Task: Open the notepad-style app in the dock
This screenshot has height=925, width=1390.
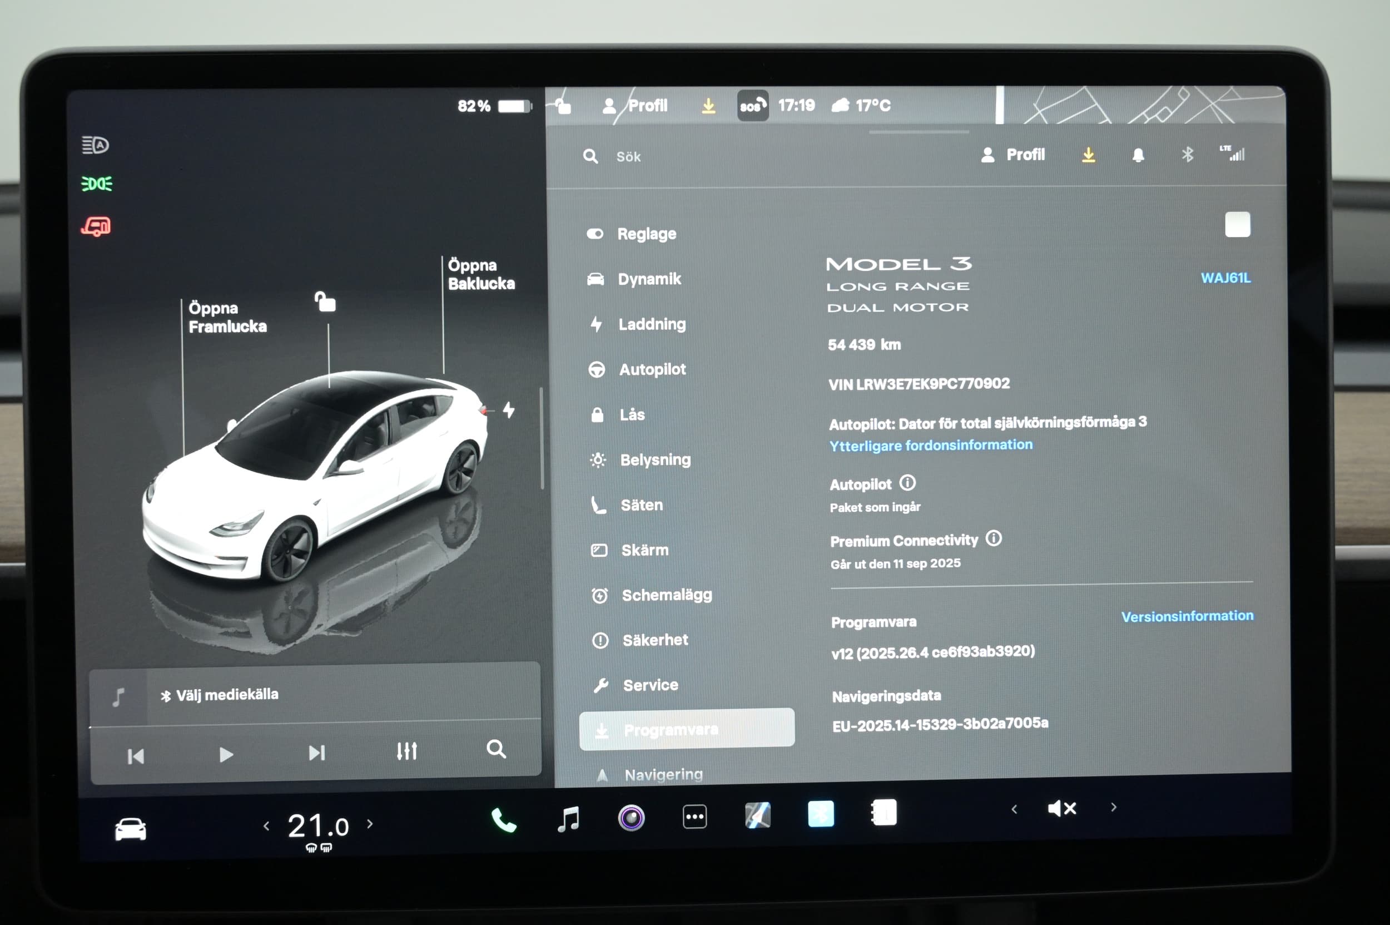Action: pyautogui.click(x=884, y=812)
